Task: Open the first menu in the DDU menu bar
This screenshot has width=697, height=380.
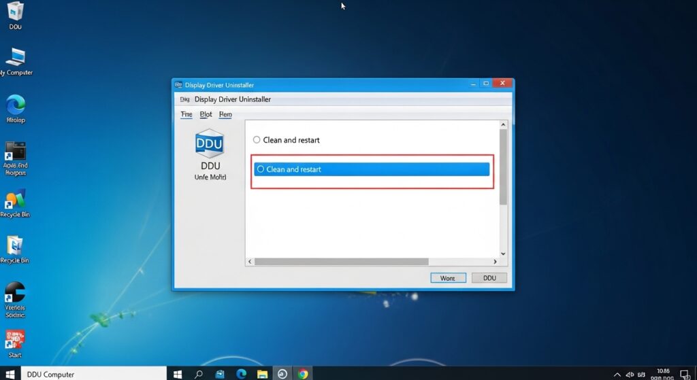Action: pos(187,114)
